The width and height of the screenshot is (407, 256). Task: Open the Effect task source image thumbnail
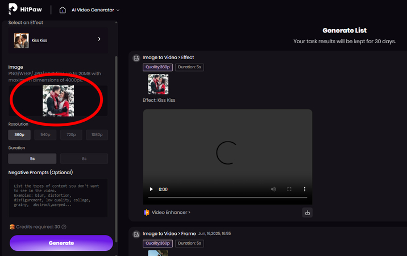pyautogui.click(x=158, y=84)
